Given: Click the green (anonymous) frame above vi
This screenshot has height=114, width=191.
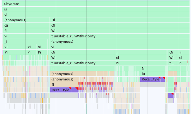Looking at the screenshot, I should [120, 41].
